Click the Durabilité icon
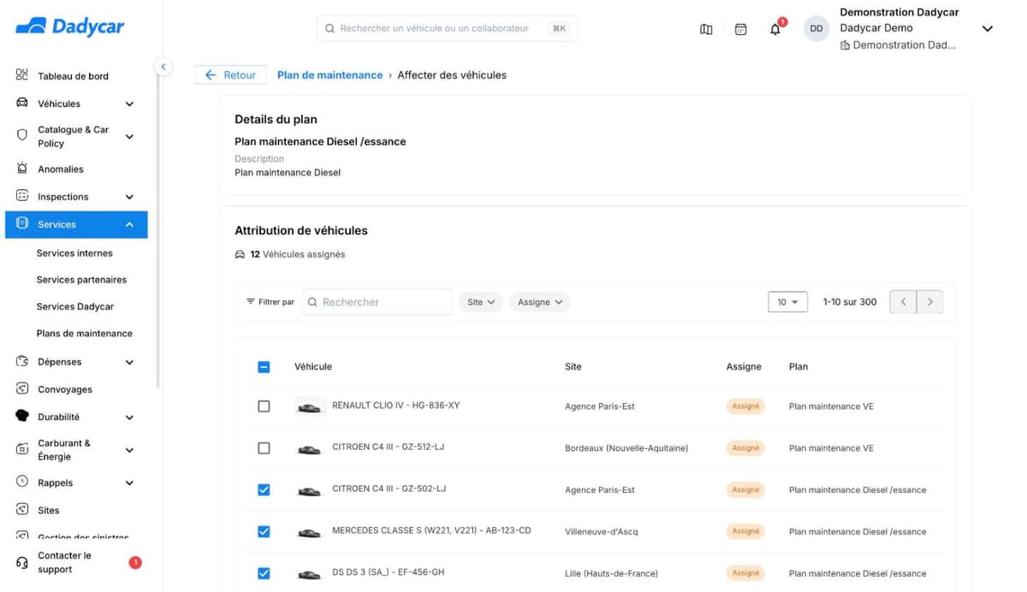 click(x=22, y=417)
